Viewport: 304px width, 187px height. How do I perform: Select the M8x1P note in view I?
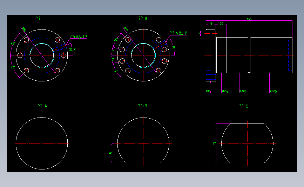click(78, 36)
